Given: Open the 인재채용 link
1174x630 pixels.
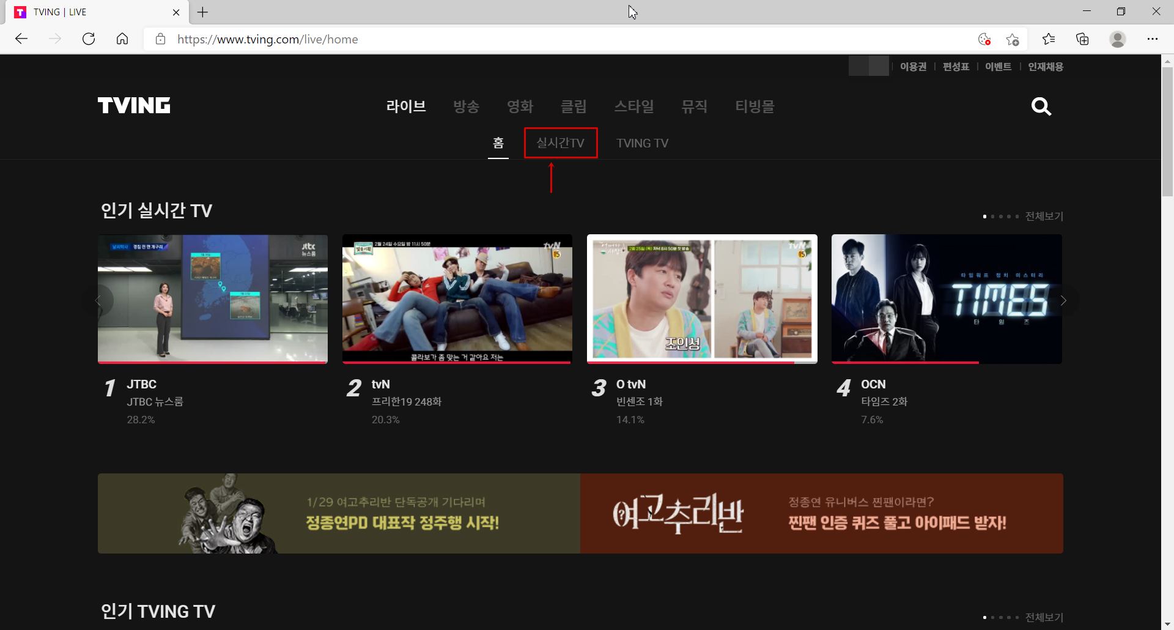Looking at the screenshot, I should pyautogui.click(x=1046, y=67).
